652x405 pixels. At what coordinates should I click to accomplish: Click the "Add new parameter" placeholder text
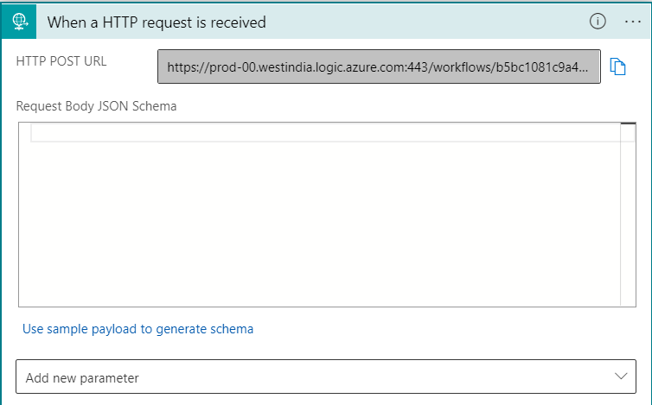point(82,378)
